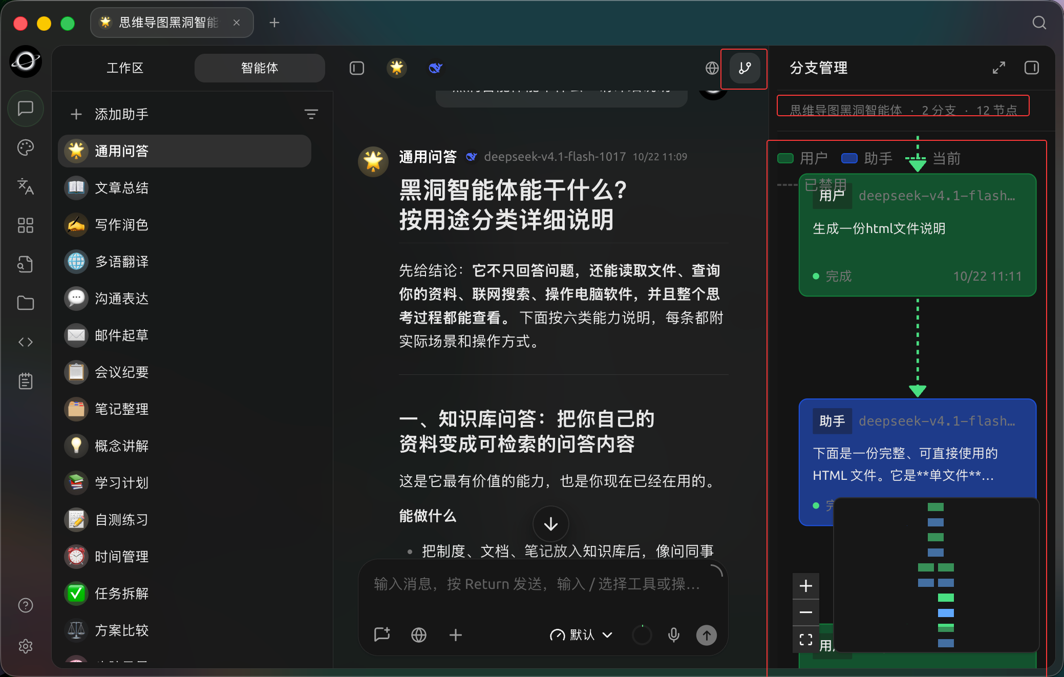Click the deepseek whale model icon in header

[x=435, y=68]
